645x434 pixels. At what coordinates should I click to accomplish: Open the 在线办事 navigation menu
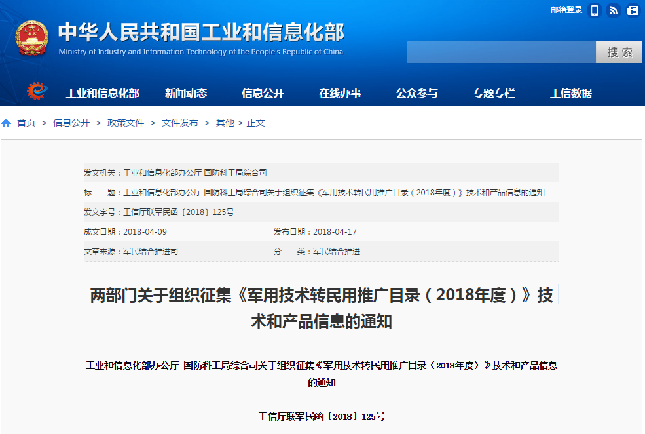(x=341, y=94)
